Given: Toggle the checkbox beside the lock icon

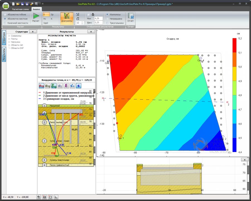Looking at the screenshot, I should 88,15.
